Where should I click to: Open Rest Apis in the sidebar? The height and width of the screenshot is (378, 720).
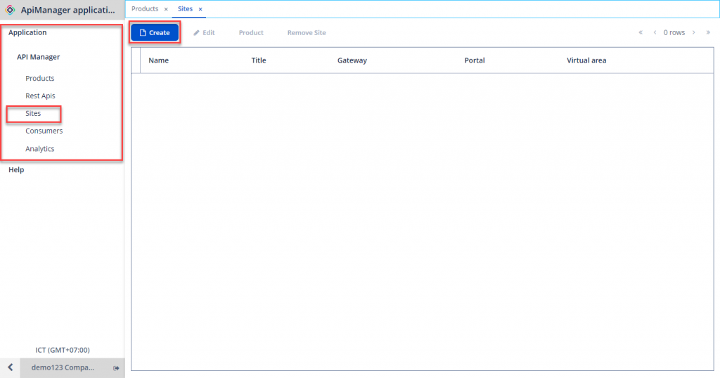point(40,96)
